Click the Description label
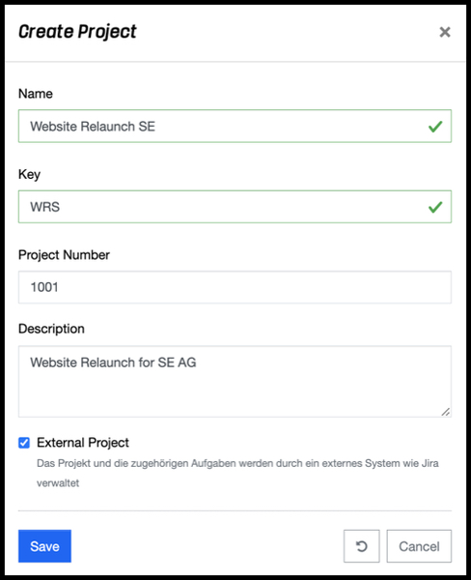 (51, 329)
